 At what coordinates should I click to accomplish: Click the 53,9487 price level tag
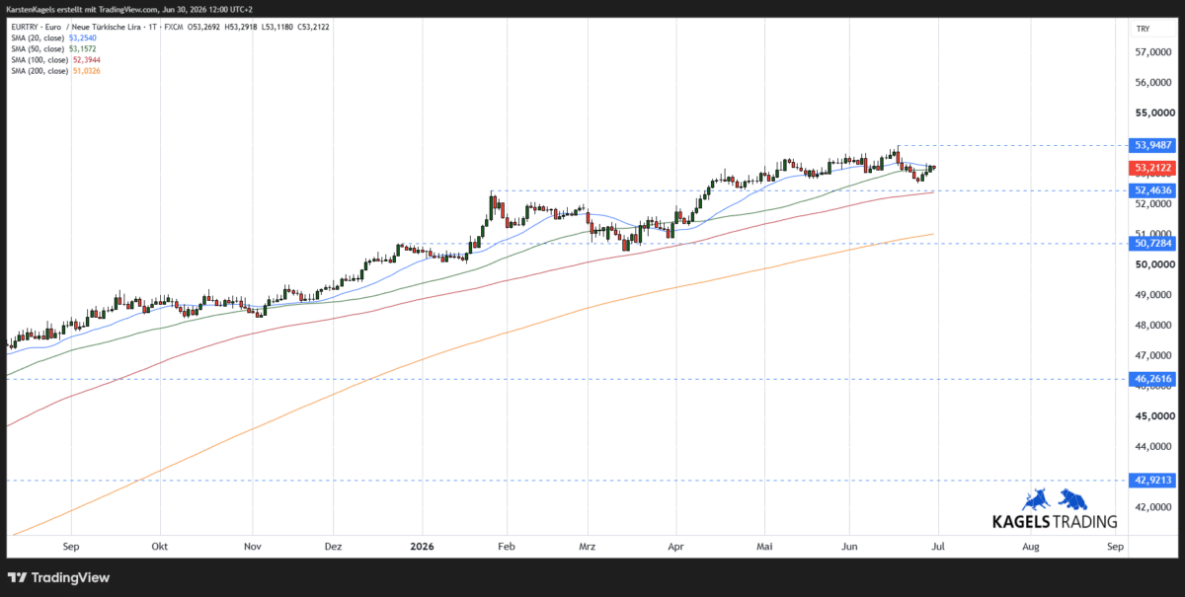(1152, 145)
